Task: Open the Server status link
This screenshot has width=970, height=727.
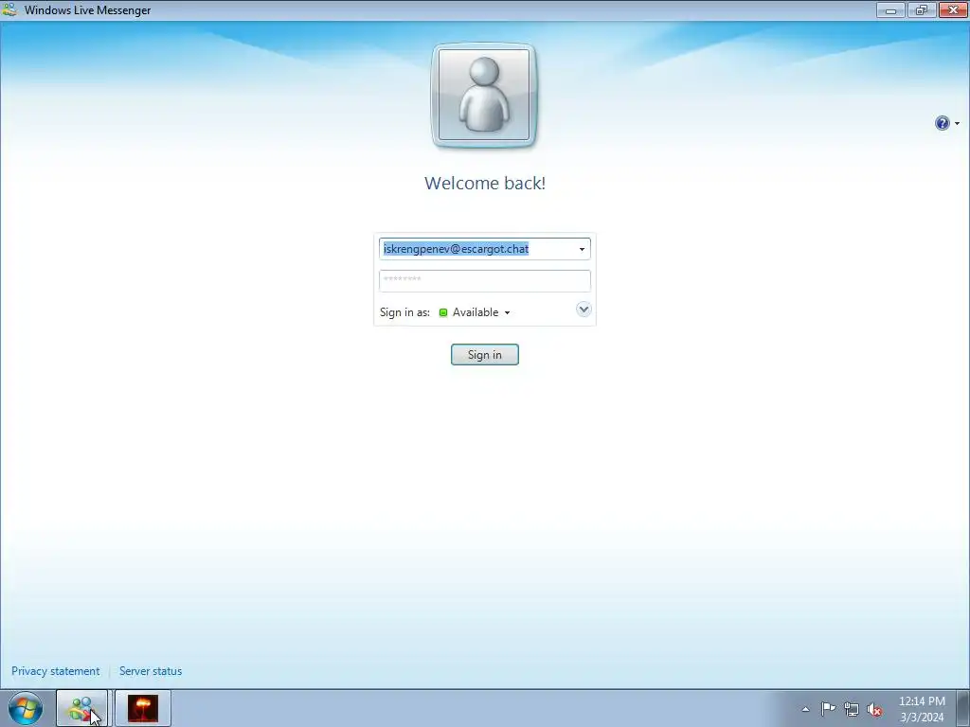Action: [x=151, y=671]
